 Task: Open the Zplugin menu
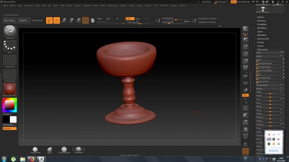174,5
